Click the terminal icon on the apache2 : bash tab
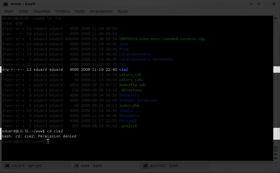The image size is (280, 173). click(x=145, y=166)
